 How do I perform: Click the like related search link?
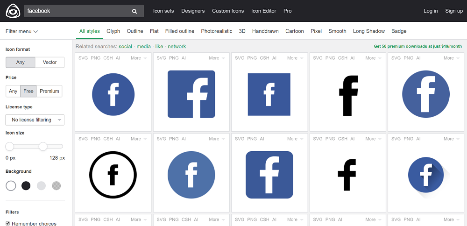coord(159,46)
